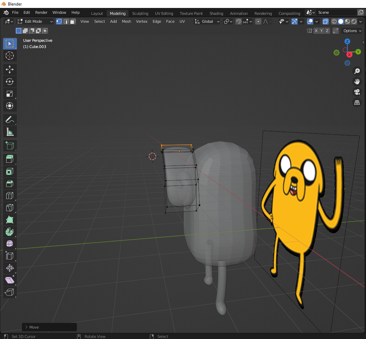Click the Scene name field

point(336,13)
